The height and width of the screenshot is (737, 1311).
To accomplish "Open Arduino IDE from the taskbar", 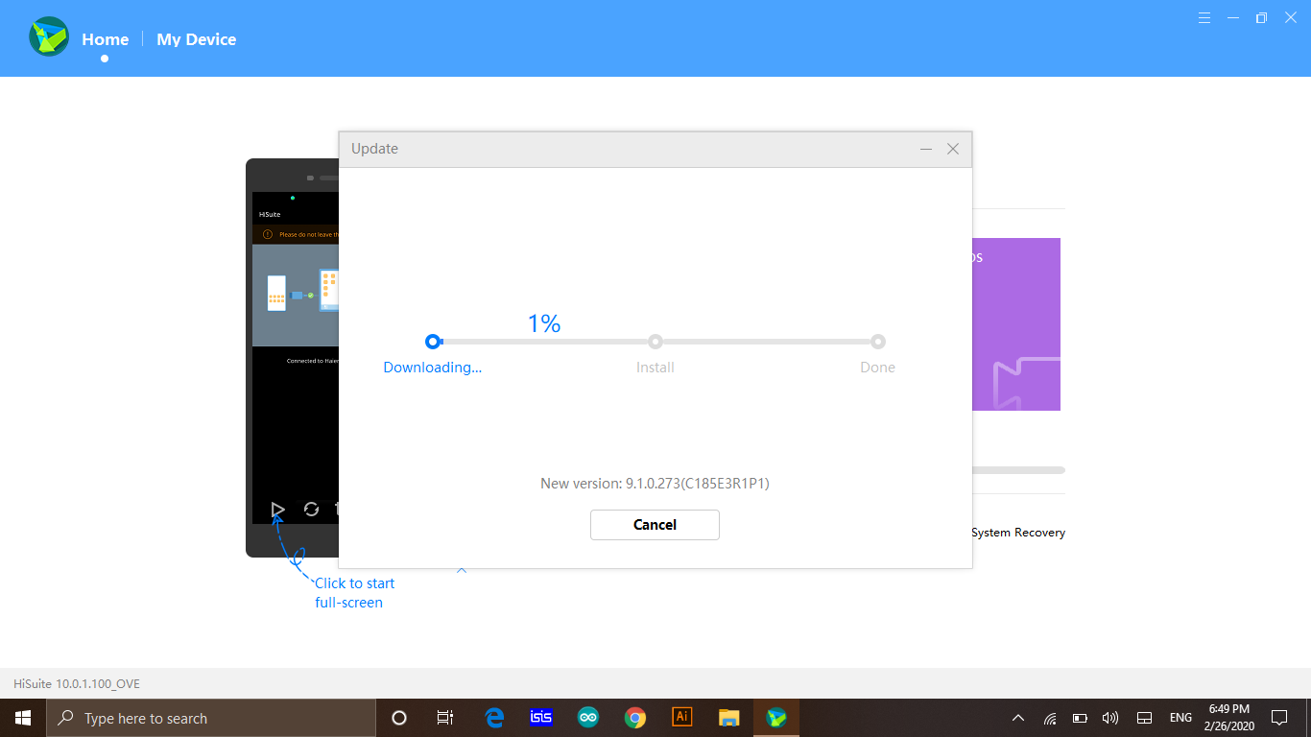I will pos(587,718).
